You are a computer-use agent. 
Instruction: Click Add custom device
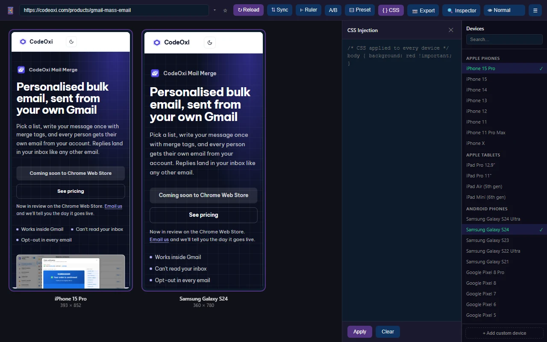pyautogui.click(x=504, y=333)
